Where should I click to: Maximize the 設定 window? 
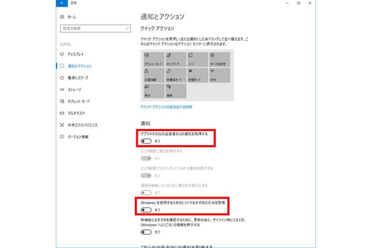(x=299, y=3)
